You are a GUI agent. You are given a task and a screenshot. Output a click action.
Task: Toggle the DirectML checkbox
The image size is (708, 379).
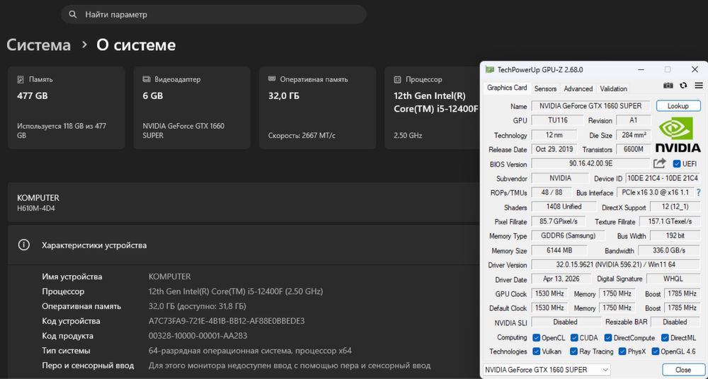(x=665, y=337)
